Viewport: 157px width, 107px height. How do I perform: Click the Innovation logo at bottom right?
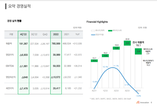click(x=143, y=102)
